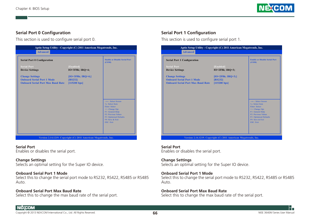Click the 'Change Settings' label in the Serial Port 1 BIOS screen
Viewport: 310px width, 219px height.
pos(175,76)
